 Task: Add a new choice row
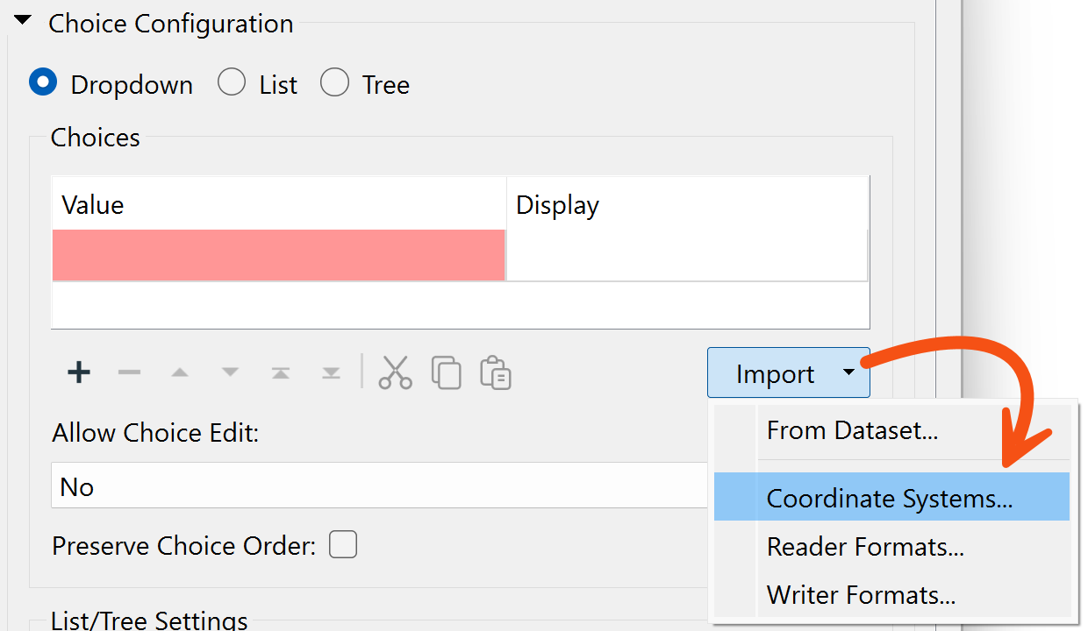(x=78, y=372)
